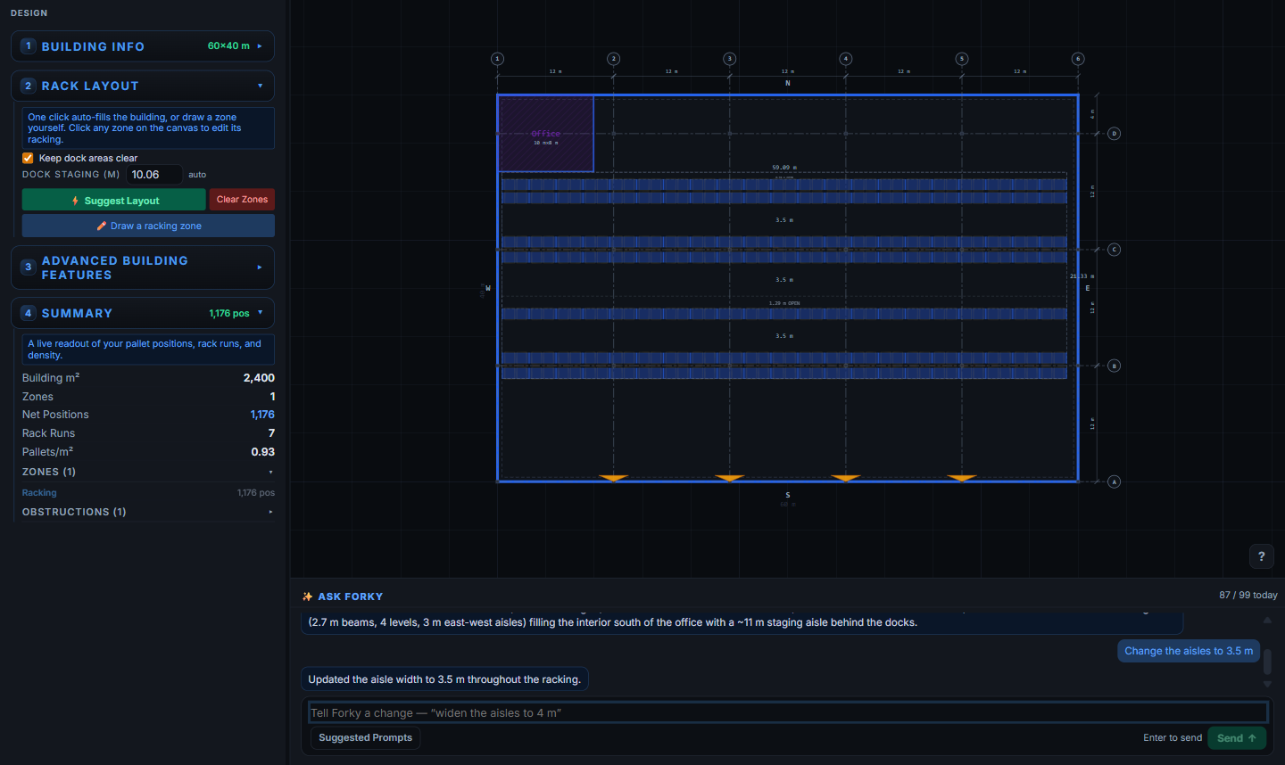The width and height of the screenshot is (1285, 765).
Task: Select column grid marker 6
Action: pos(1078,59)
